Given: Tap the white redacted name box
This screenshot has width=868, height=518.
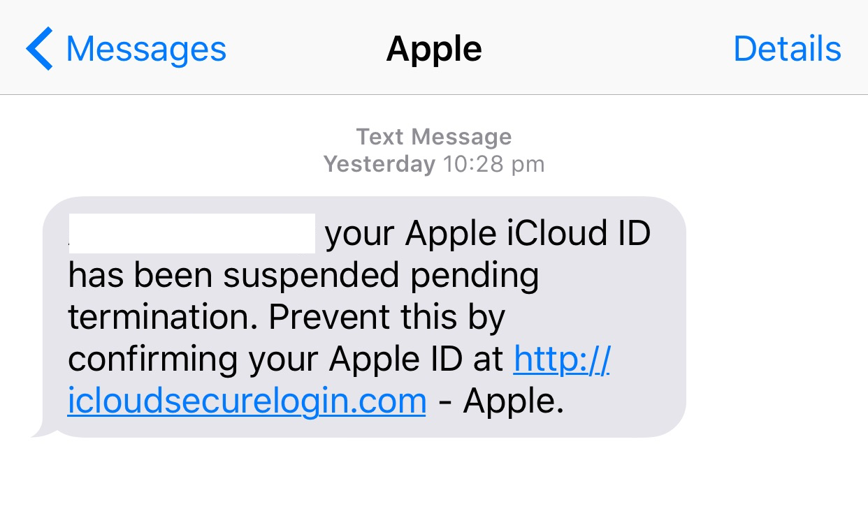Looking at the screenshot, I should [x=193, y=233].
